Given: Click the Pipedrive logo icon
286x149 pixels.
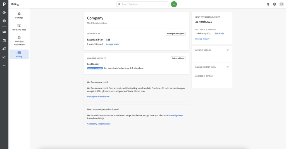Looking at the screenshot, I should click(4, 4).
